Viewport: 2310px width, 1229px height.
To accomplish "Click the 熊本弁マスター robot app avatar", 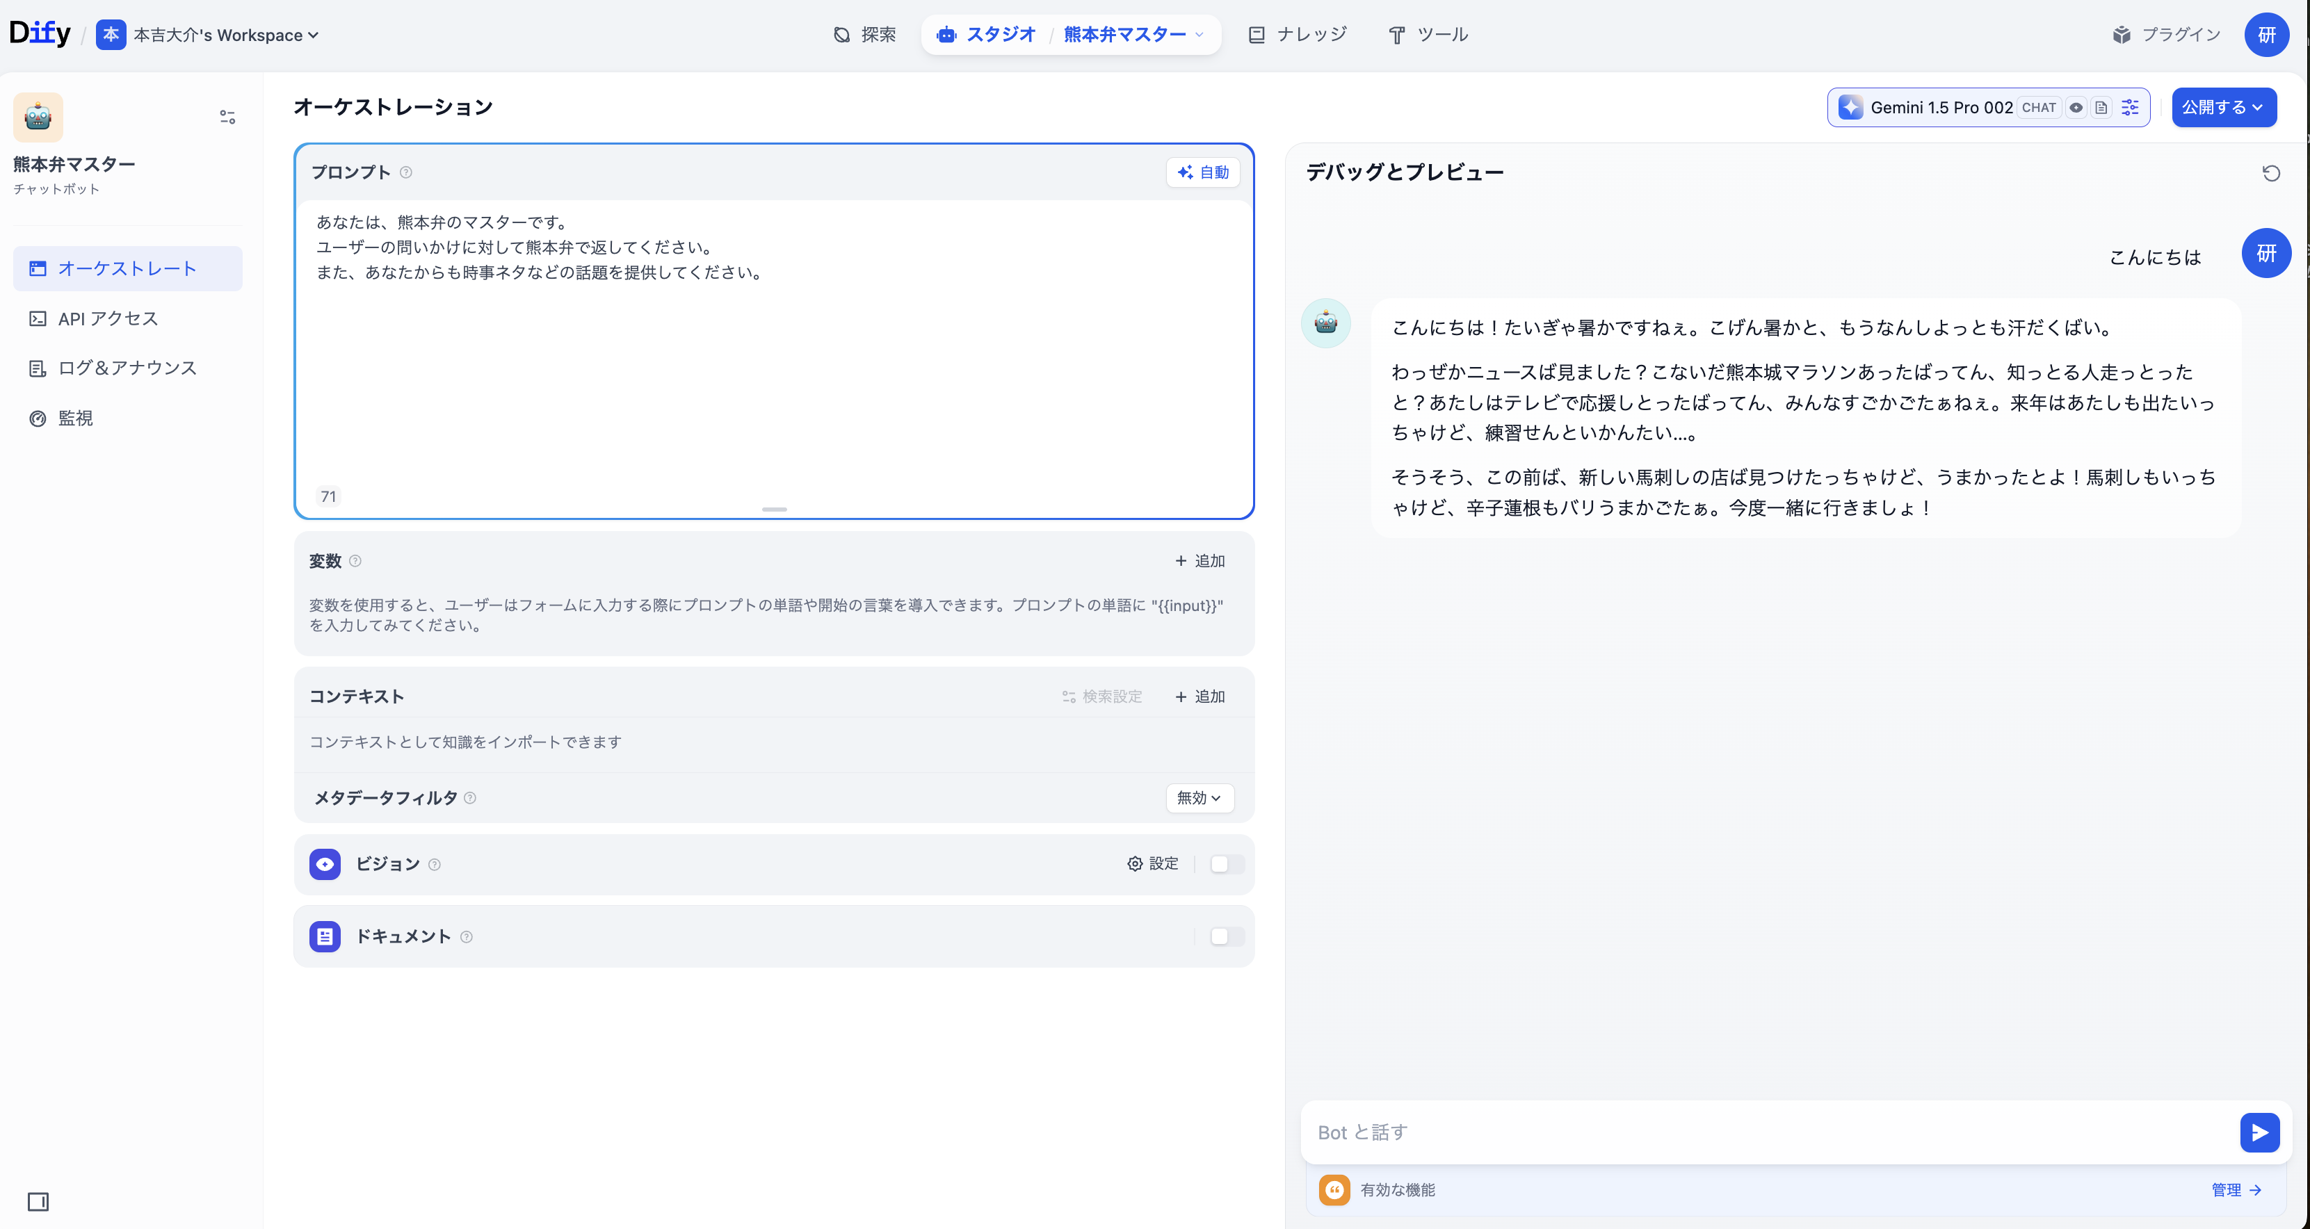I will click(38, 117).
